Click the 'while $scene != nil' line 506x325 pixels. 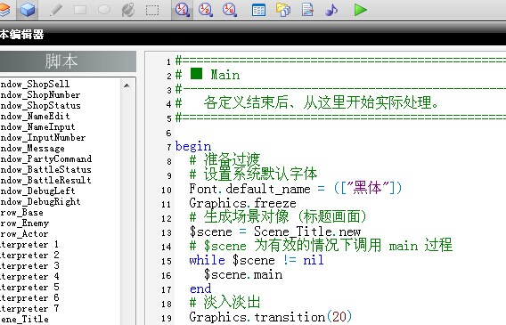point(257,260)
